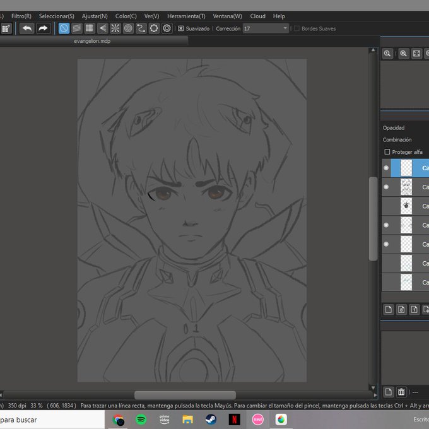Open the Herramienta(T) menu
The width and height of the screenshot is (429, 429).
coord(186,16)
